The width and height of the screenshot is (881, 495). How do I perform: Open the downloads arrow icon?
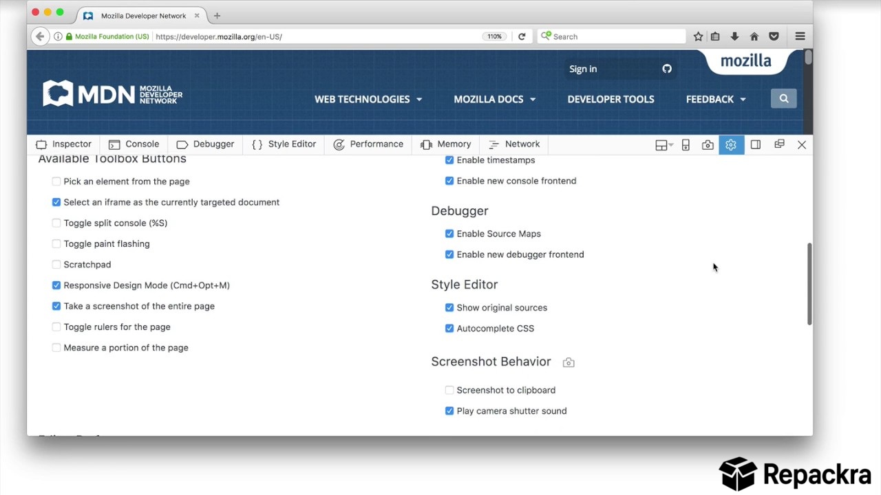point(734,36)
